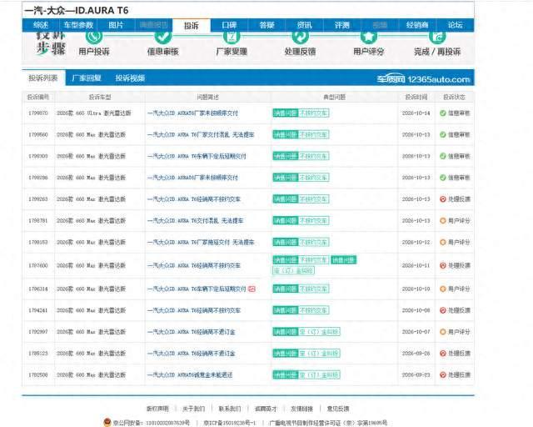Click green status icon in row 1799560
The height and width of the screenshot is (427, 533).
pyautogui.click(x=442, y=134)
